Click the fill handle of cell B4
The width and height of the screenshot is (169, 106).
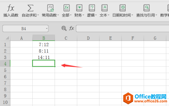pos(55,66)
